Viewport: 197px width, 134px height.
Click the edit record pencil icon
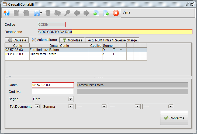pyautogui.click(x=16, y=13)
